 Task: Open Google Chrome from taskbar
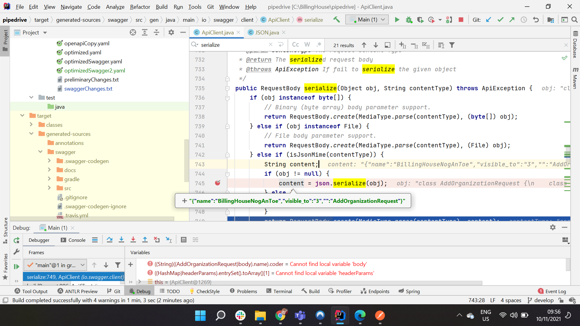(280, 316)
